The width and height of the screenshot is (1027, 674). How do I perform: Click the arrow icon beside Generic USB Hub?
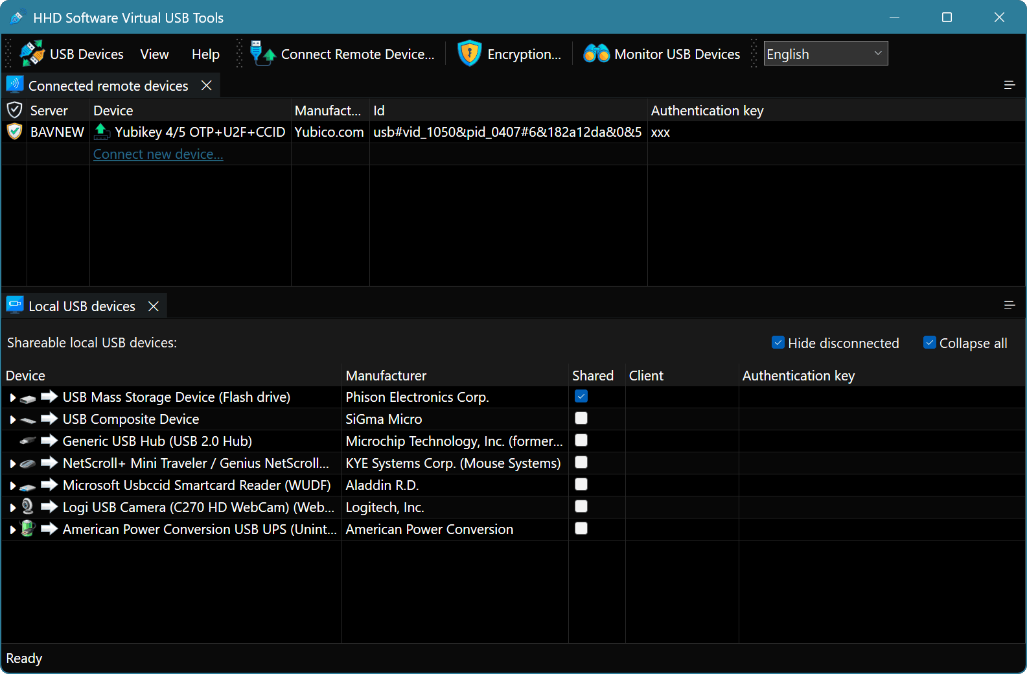coord(49,441)
